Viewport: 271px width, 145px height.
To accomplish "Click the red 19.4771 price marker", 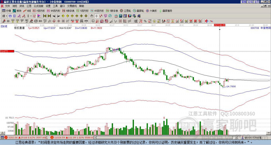I will coord(7,51).
